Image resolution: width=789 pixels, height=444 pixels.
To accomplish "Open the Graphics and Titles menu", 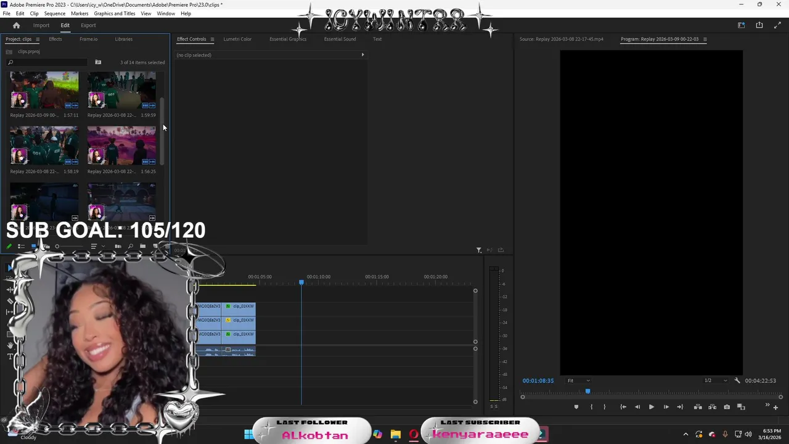I will click(115, 13).
